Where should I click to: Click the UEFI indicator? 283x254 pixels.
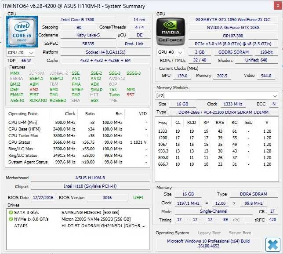(138, 197)
